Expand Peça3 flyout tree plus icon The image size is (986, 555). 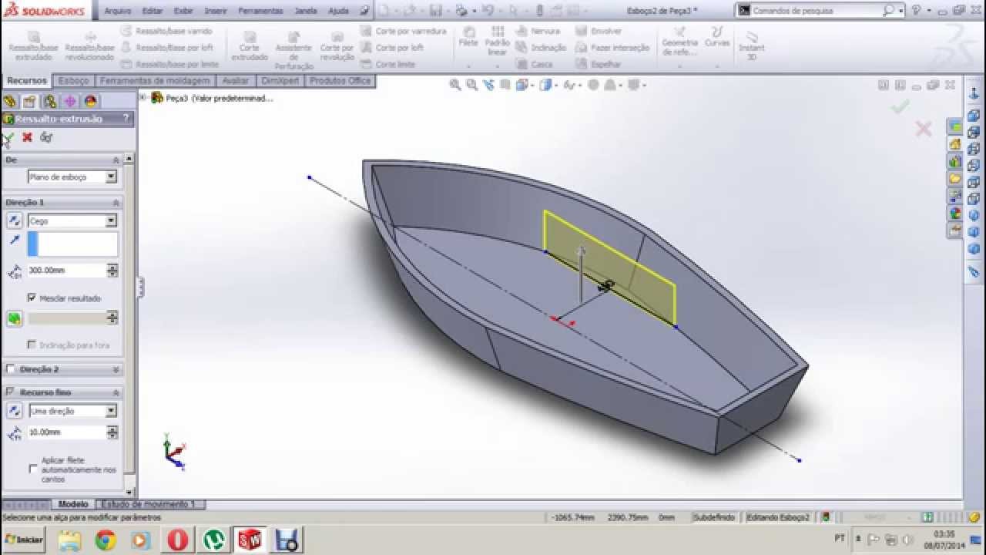click(x=143, y=97)
